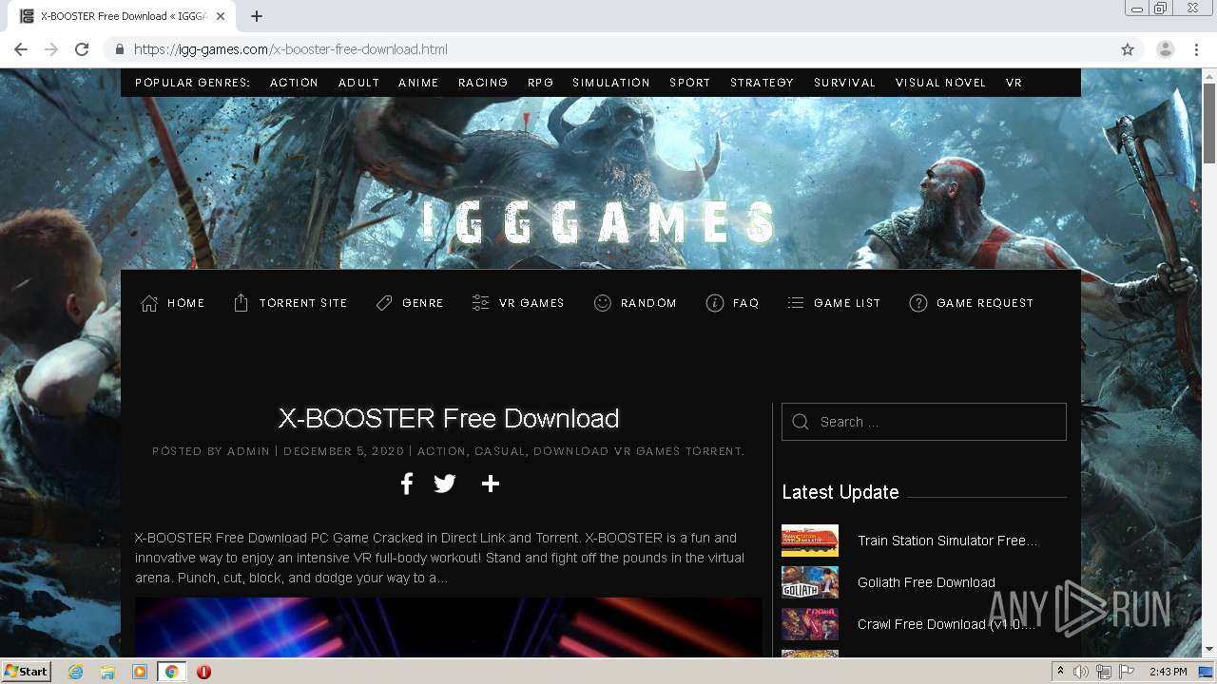Screen dimensions: 1217x684
Task: Open the Windows Start menu
Action: (26, 672)
